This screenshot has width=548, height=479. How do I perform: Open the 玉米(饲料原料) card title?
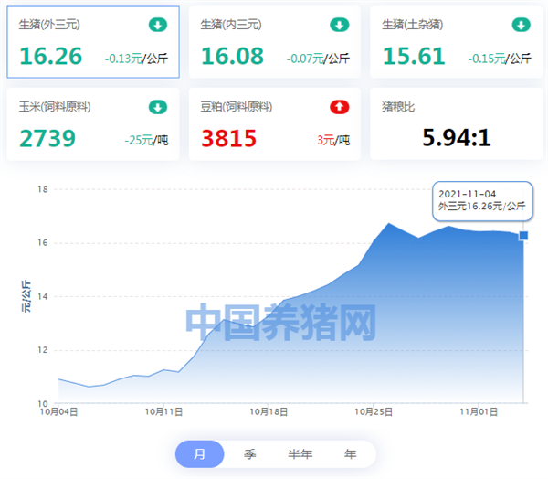click(55, 106)
